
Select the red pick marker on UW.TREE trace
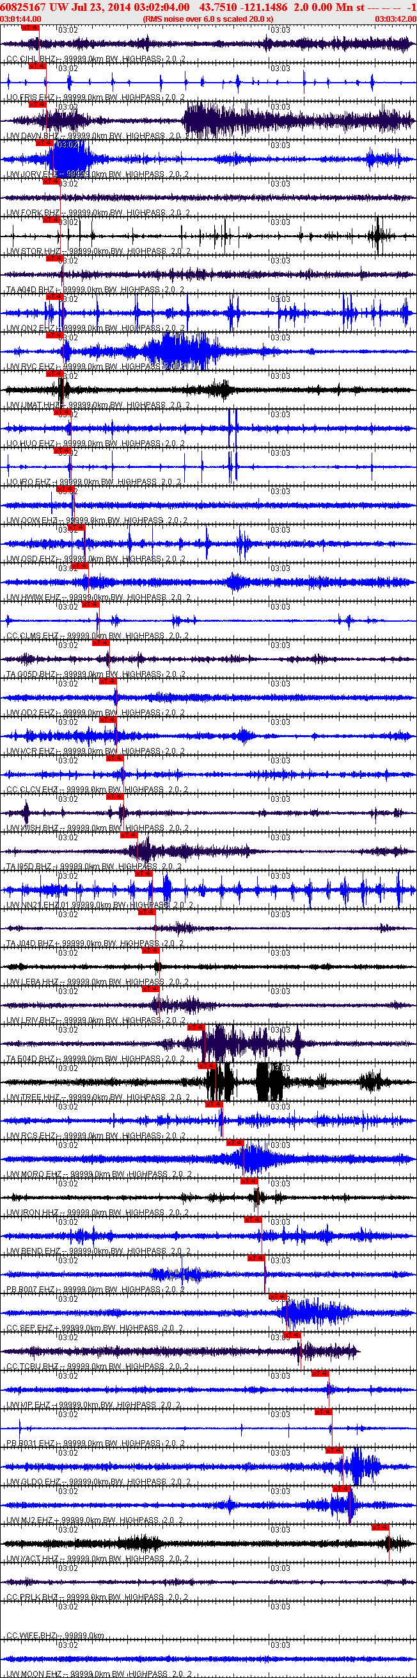207,1065
